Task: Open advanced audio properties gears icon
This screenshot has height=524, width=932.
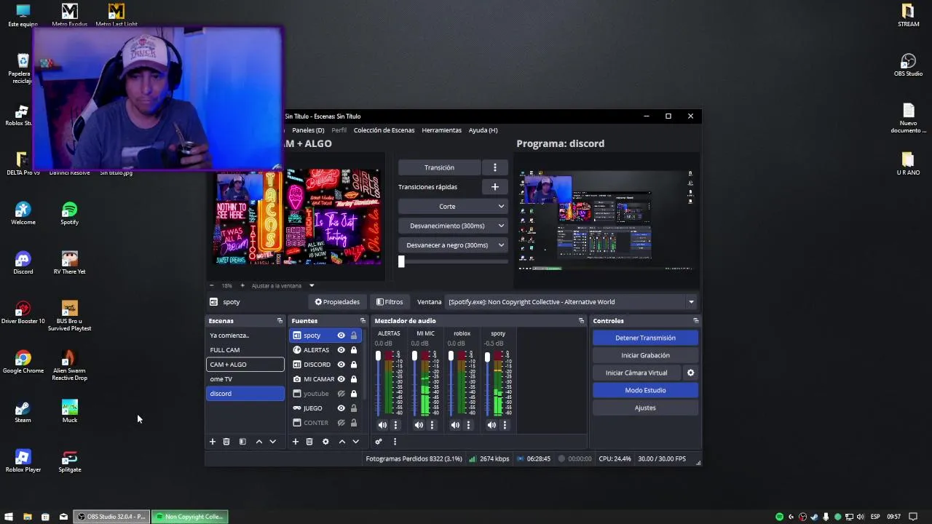Action: [x=379, y=442]
